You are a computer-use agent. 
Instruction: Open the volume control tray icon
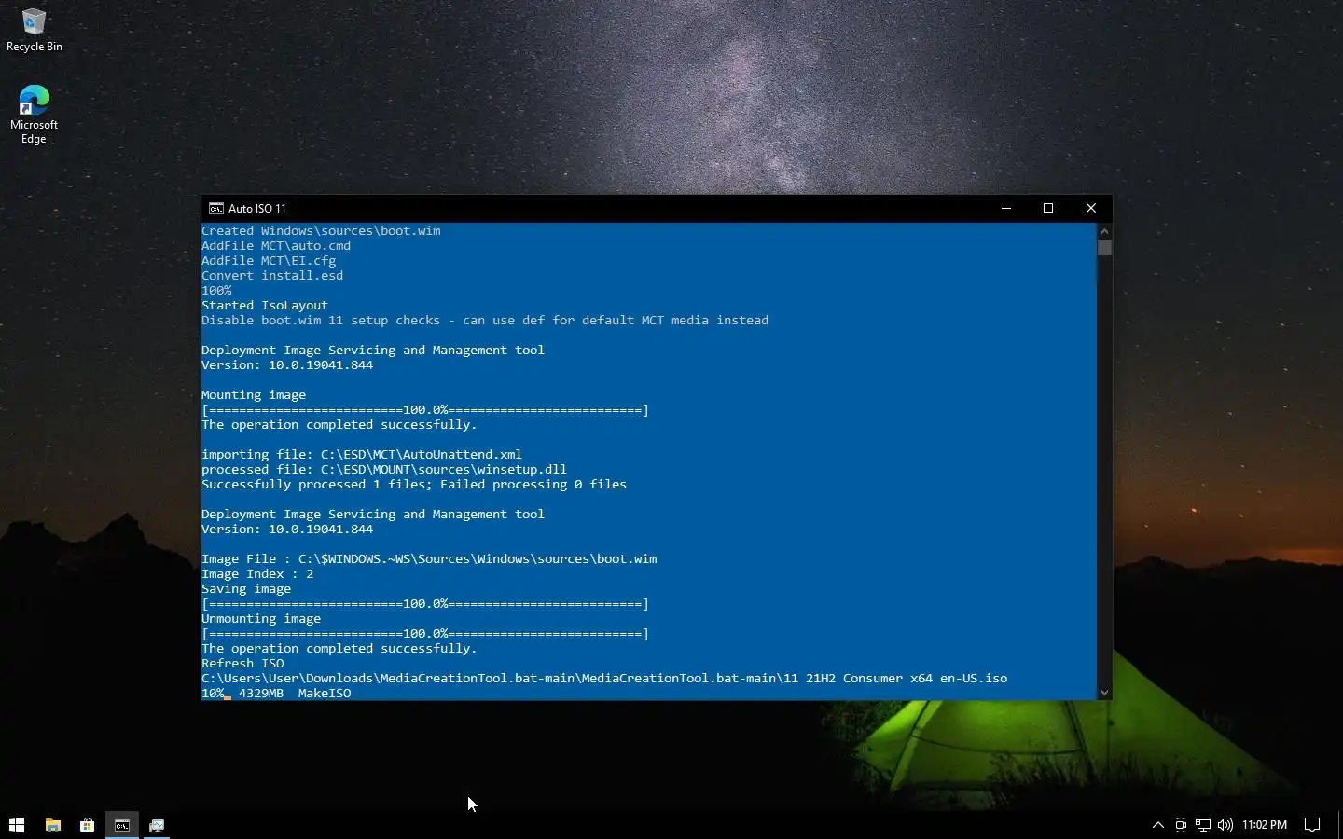[x=1225, y=825]
